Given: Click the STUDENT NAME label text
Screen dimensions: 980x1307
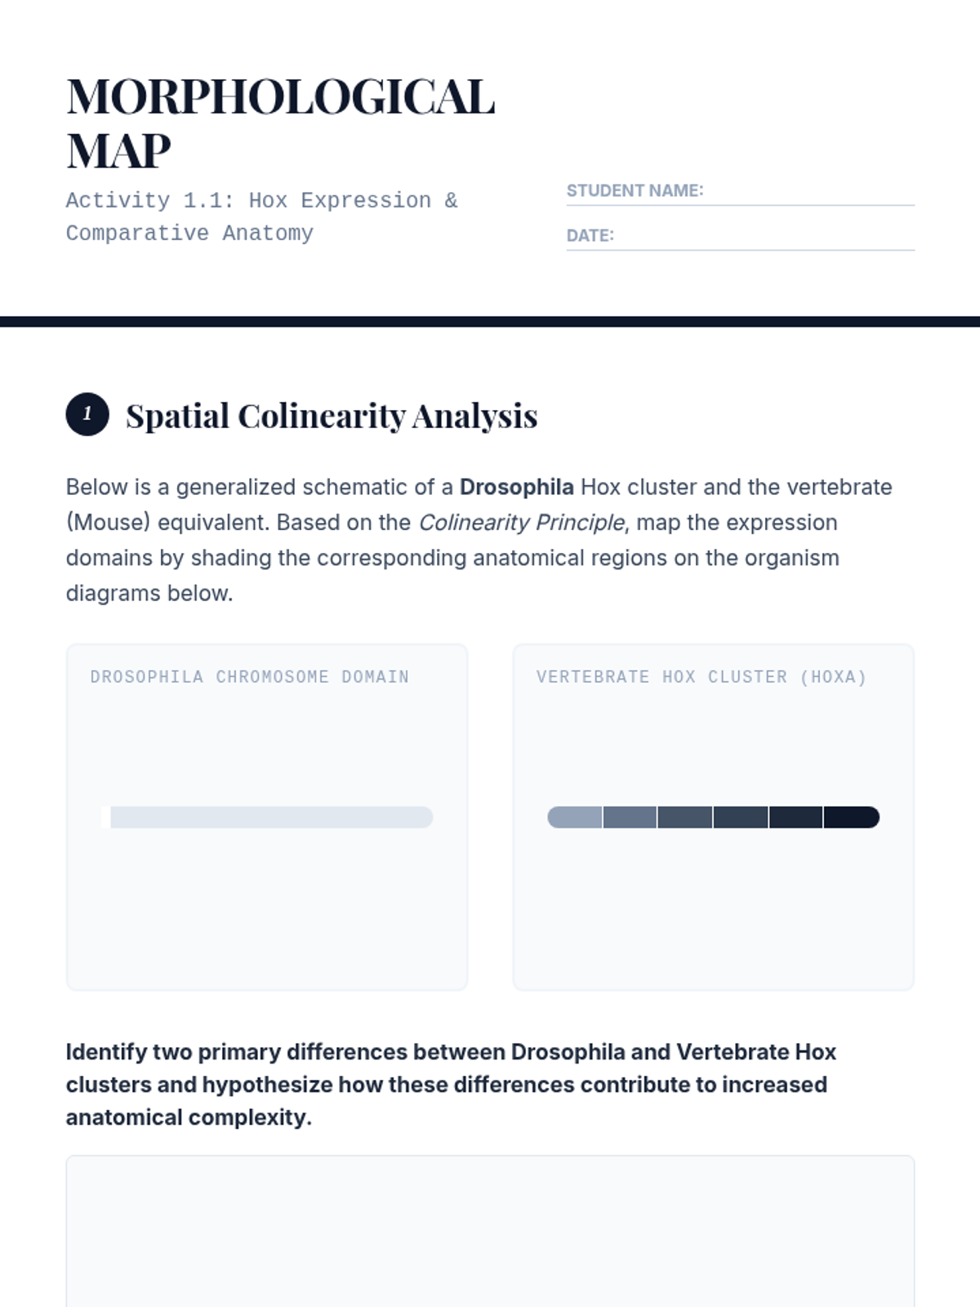Looking at the screenshot, I should (x=635, y=190).
